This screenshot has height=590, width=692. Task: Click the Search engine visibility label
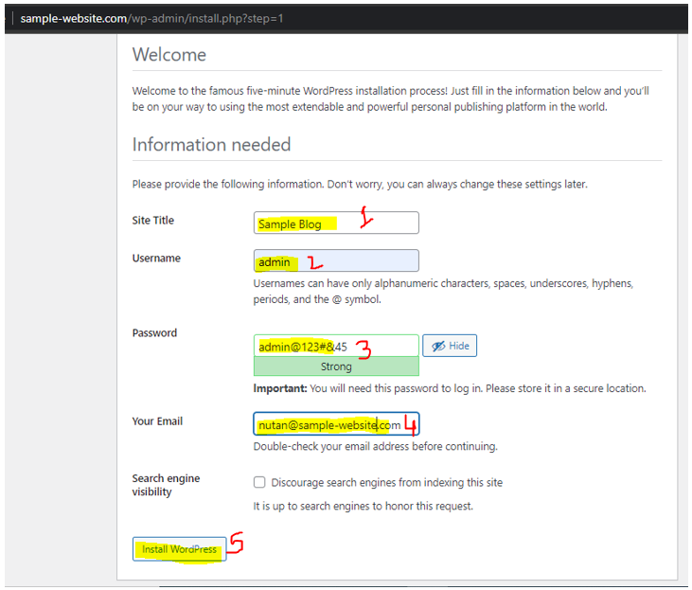[x=166, y=485]
